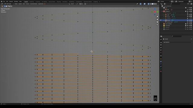193x108 pixels.
Task: Click the third selection mode icon (subtract)
Action: [x=8, y=6]
